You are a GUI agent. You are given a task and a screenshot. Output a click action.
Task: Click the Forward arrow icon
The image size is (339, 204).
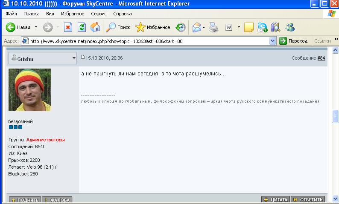(48, 27)
